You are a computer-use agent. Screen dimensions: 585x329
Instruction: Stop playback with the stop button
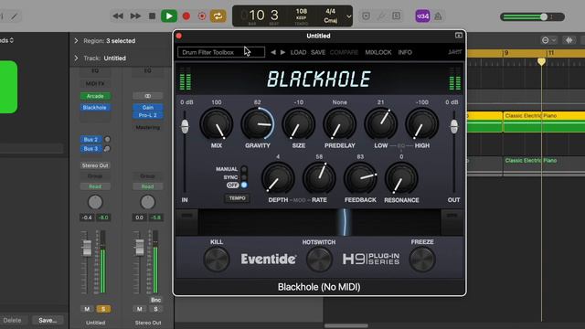152,16
